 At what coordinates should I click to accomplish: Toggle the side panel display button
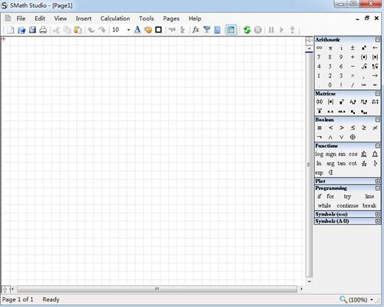pyautogui.click(x=231, y=30)
